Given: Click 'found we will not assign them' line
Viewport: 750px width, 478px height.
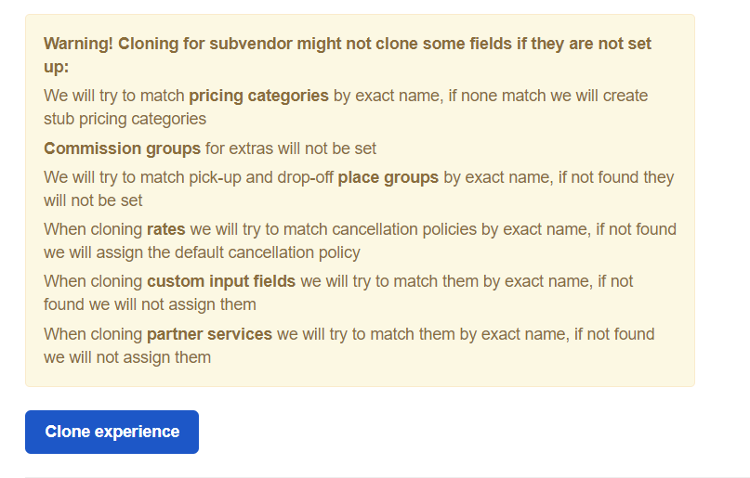Looking at the screenshot, I should click(150, 304).
